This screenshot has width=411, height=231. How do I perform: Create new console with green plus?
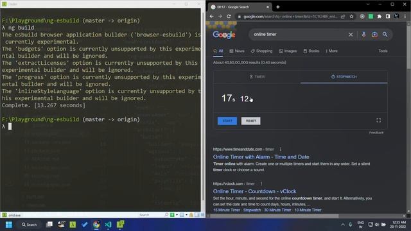(172, 215)
